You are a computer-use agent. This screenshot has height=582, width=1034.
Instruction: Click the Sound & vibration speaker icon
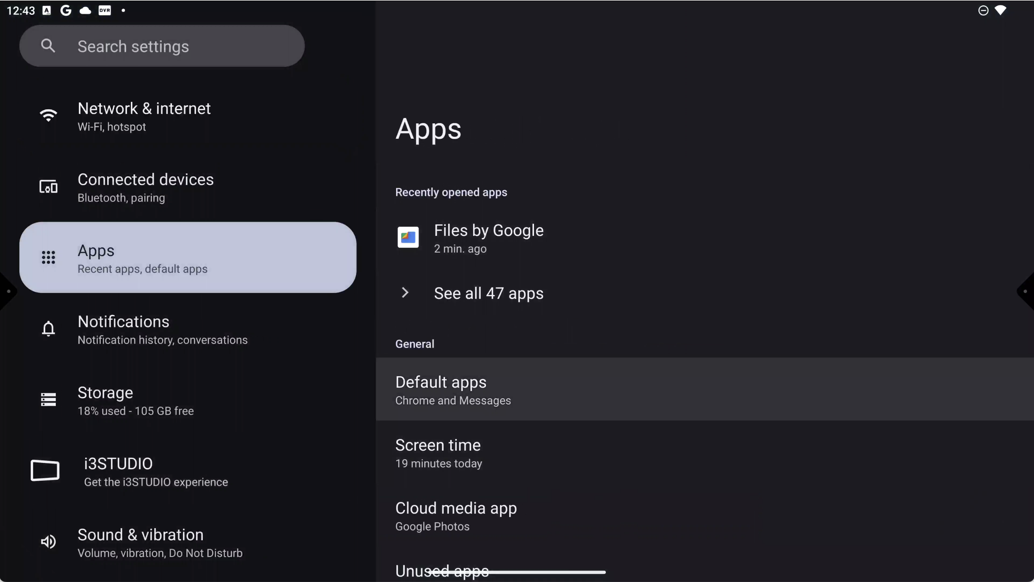48,542
